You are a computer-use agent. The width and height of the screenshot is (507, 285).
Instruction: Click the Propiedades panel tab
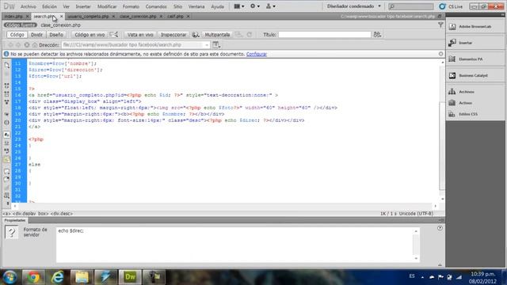[x=15, y=220]
